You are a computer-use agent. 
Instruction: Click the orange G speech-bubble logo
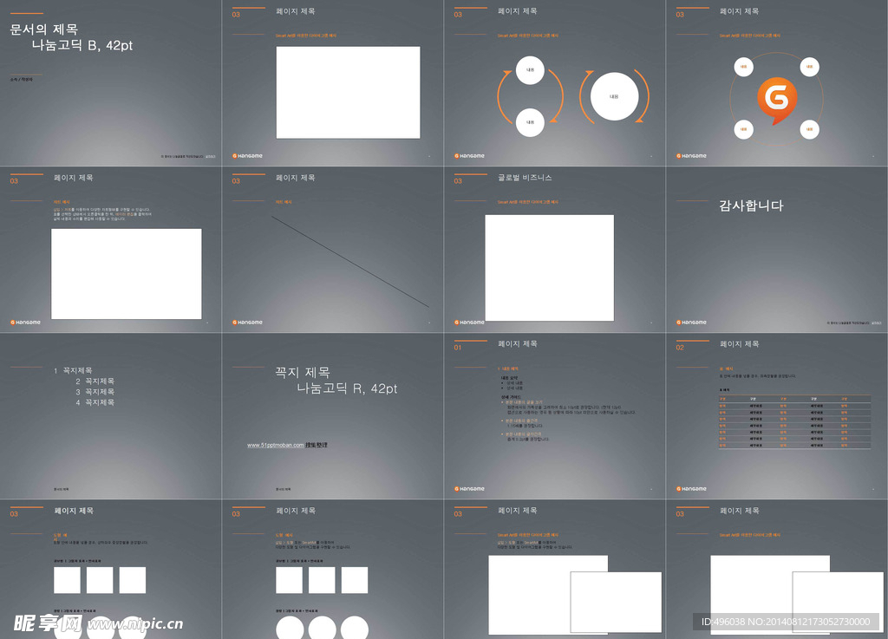[x=777, y=101]
